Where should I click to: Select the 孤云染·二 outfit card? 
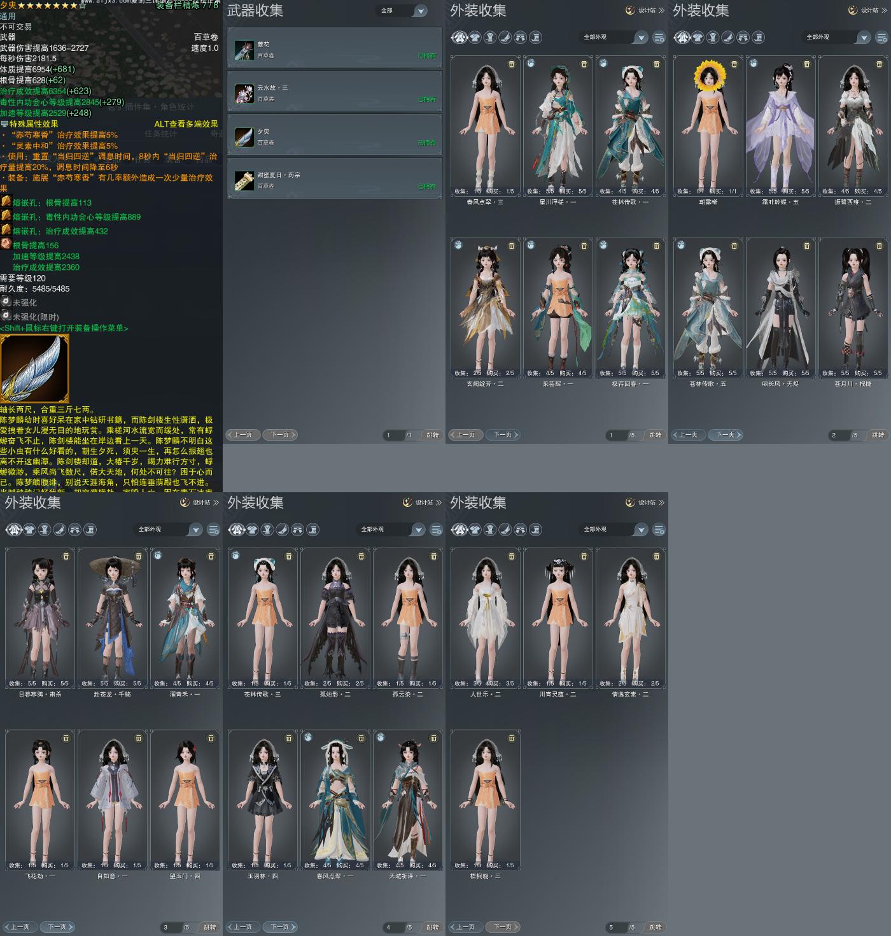407,618
